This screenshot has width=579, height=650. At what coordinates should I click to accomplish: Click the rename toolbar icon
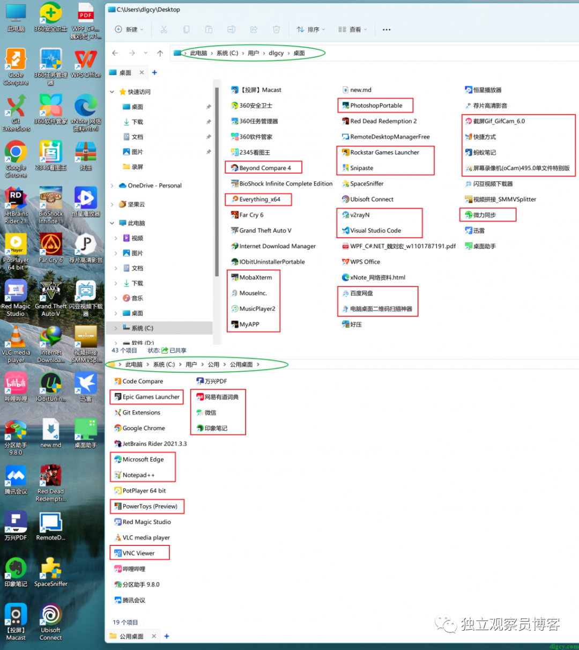(x=231, y=29)
